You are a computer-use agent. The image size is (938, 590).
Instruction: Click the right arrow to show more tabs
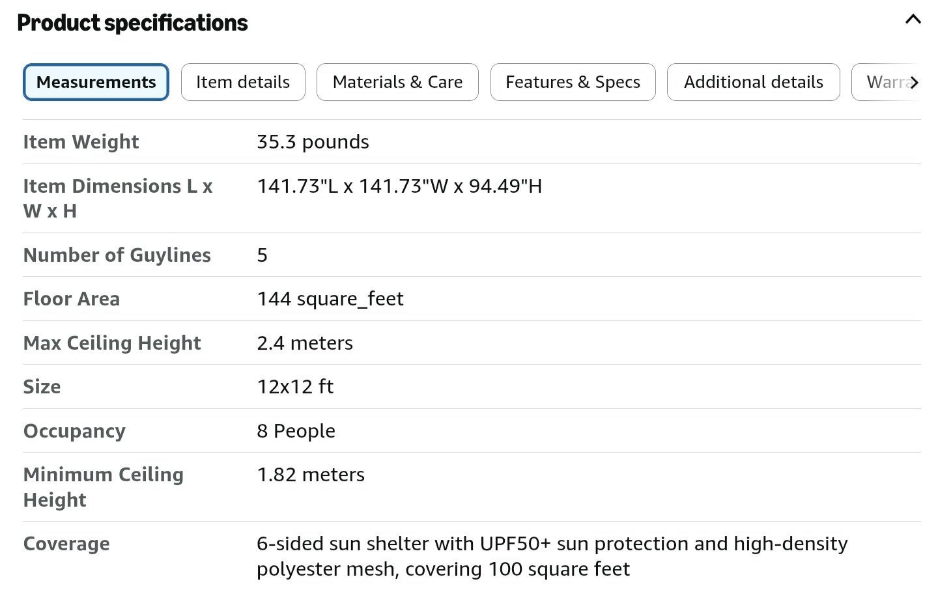pos(914,83)
